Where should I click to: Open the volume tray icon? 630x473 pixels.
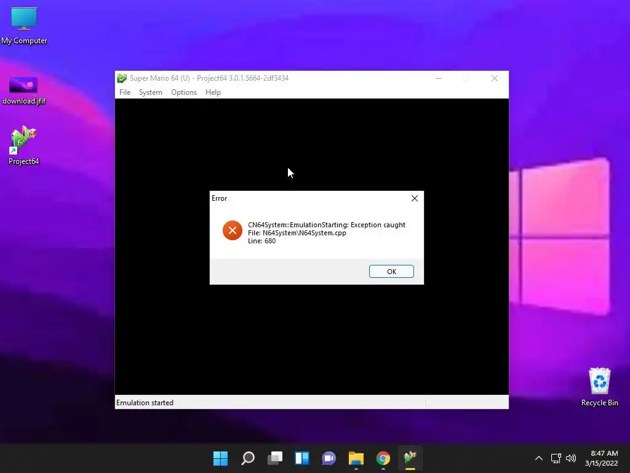coord(570,458)
